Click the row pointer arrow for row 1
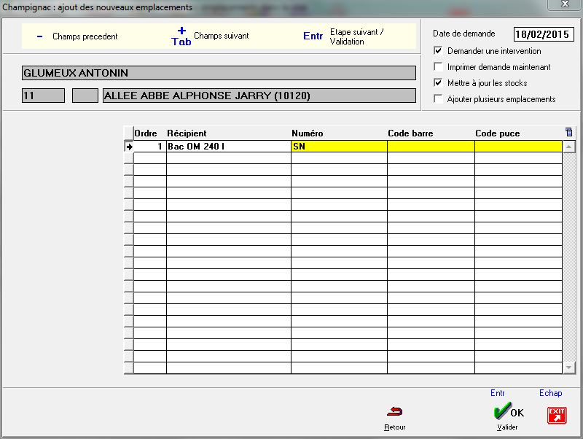This screenshot has width=583, height=439. pos(129,147)
